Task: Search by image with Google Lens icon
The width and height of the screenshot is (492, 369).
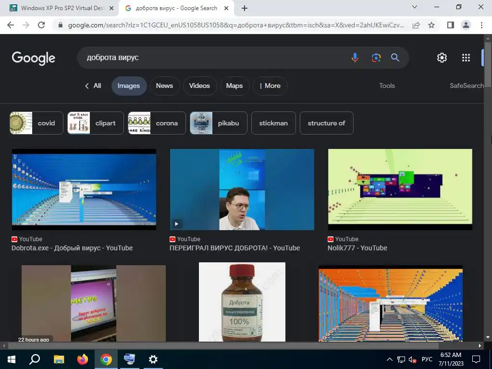Action: pyautogui.click(x=376, y=58)
